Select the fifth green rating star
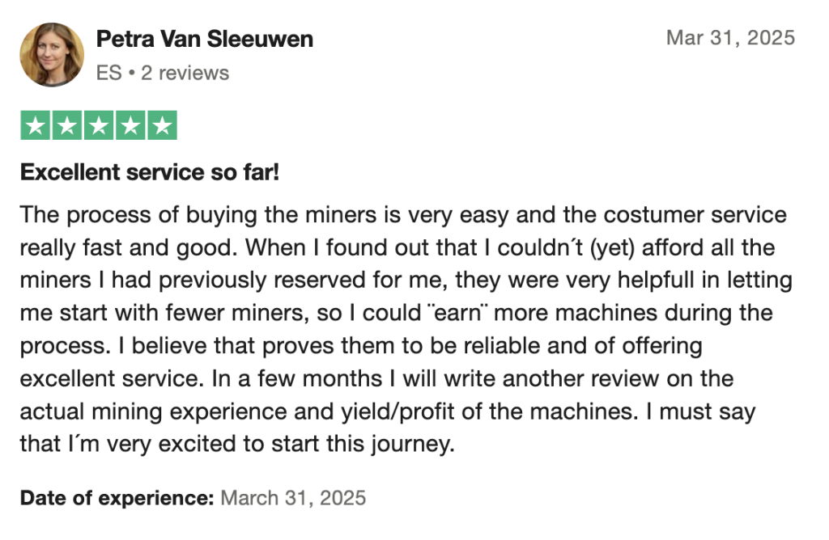This screenshot has height=540, width=829. [162, 125]
